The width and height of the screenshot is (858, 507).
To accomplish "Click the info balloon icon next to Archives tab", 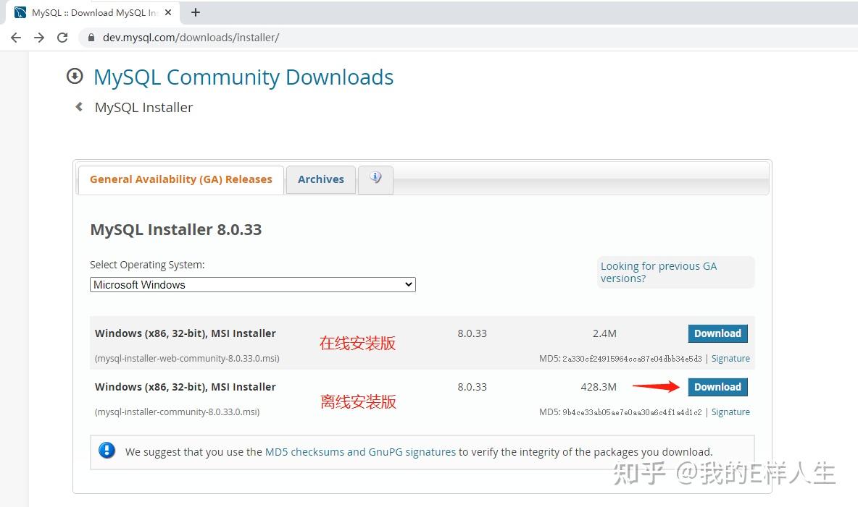I will point(375,178).
